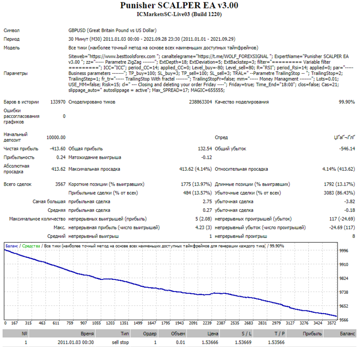Click the 'Параметры' label
This screenshot has height=347, width=362.
(15, 73)
